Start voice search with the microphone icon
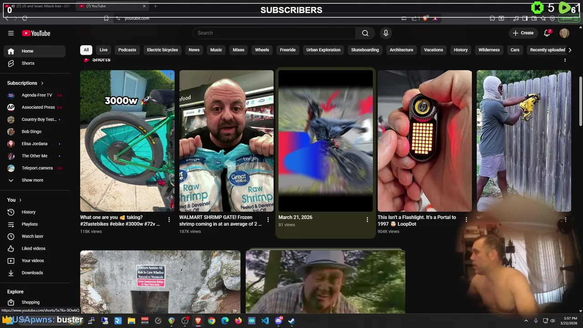The image size is (583, 328). (386, 33)
